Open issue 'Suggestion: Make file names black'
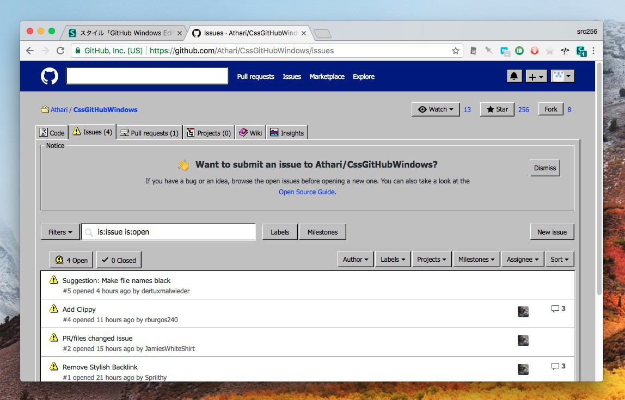Image resolution: width=625 pixels, height=400 pixels. click(x=117, y=280)
